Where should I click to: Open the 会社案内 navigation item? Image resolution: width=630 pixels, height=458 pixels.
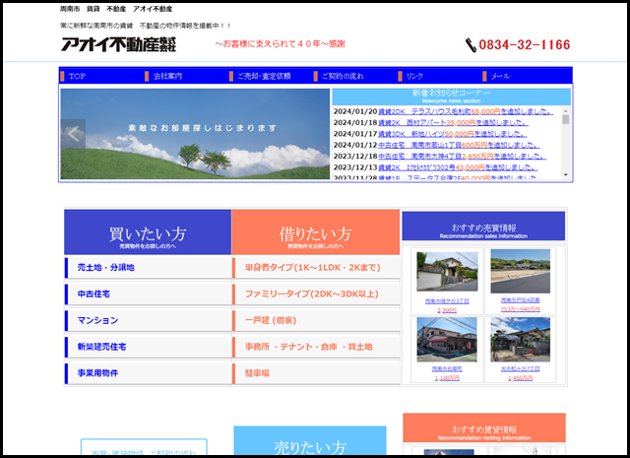click(x=168, y=76)
